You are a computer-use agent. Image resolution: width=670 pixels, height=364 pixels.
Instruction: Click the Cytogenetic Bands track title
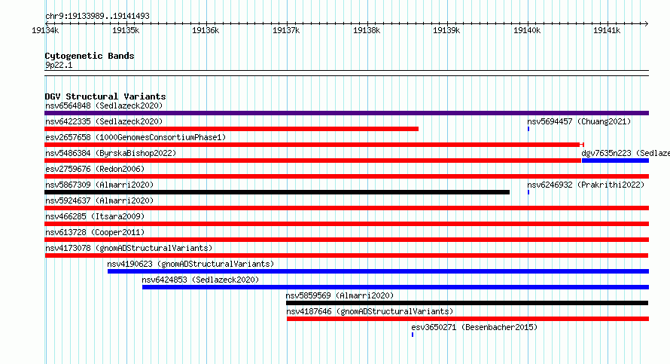pyautogui.click(x=90, y=56)
